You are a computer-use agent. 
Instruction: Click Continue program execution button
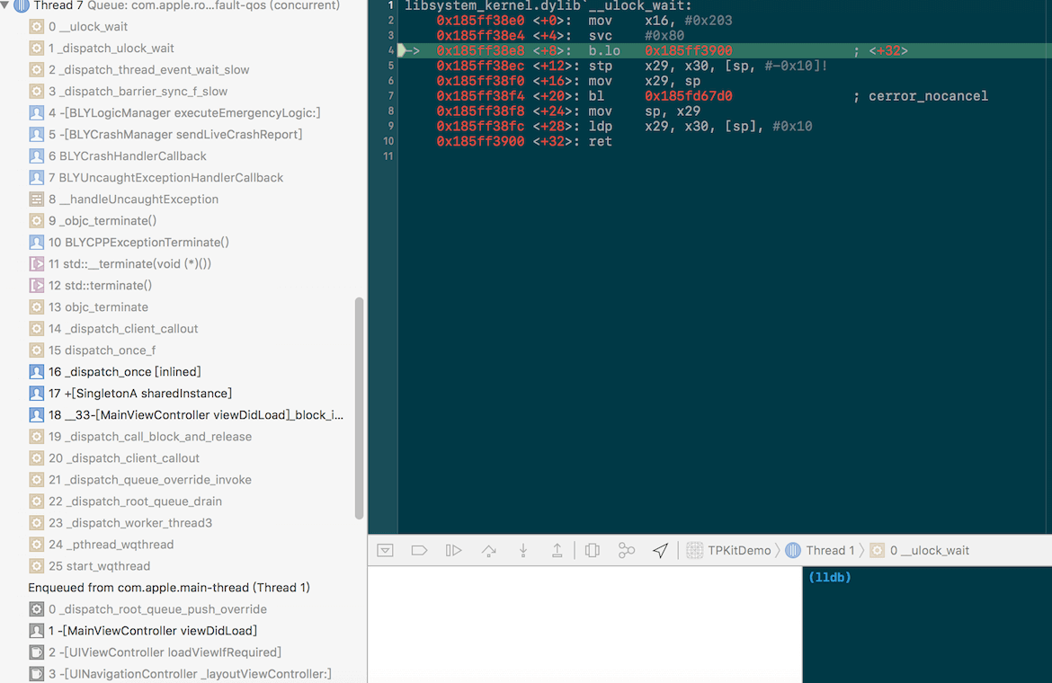tap(453, 550)
